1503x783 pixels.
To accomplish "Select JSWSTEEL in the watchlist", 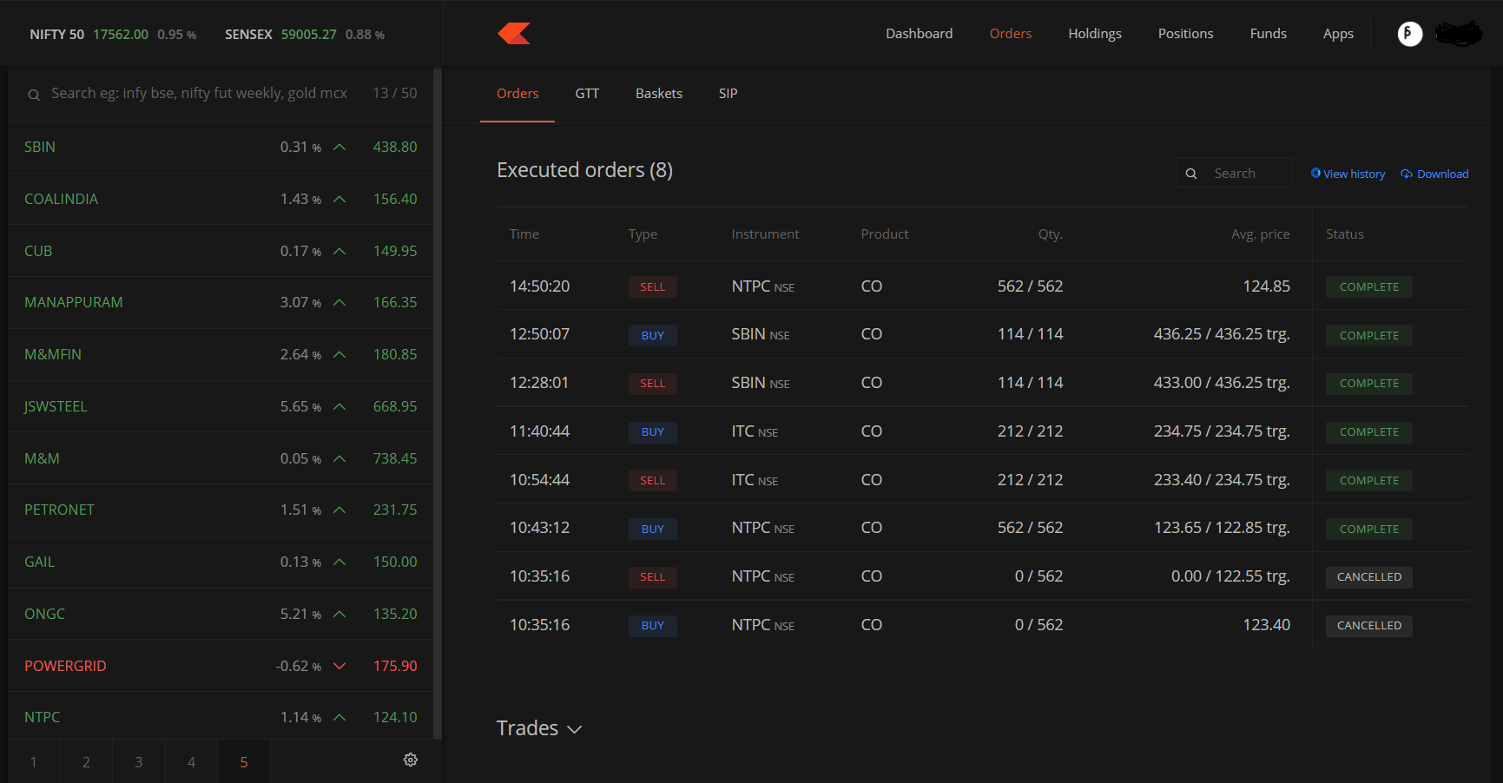I will click(221, 407).
